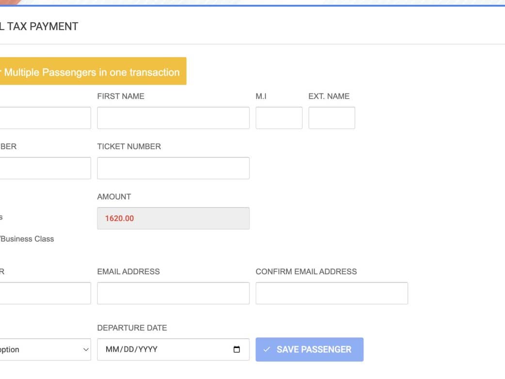Click the Confirm Email Address label text
The width and height of the screenshot is (505, 379).
[x=306, y=272]
